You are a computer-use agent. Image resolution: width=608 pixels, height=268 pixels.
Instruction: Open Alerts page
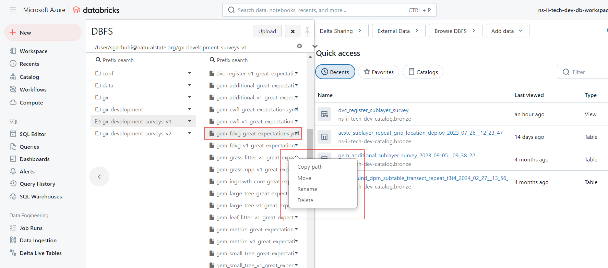[x=27, y=171]
